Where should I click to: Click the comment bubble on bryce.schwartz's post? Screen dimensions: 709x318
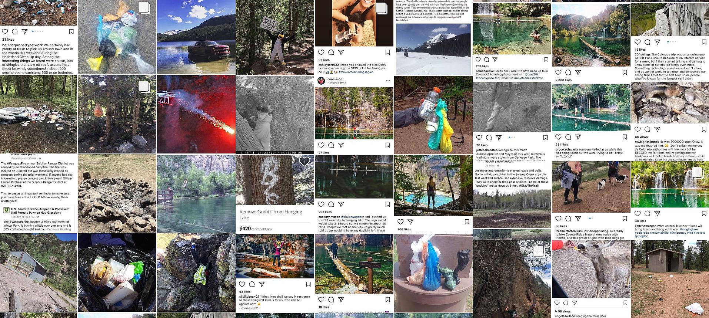(x=568, y=137)
